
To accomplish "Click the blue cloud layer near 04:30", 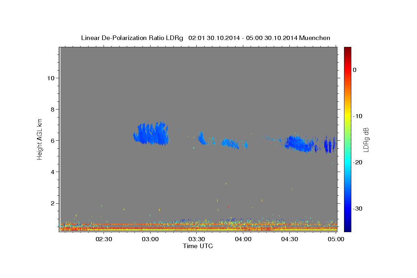I will [x=299, y=144].
